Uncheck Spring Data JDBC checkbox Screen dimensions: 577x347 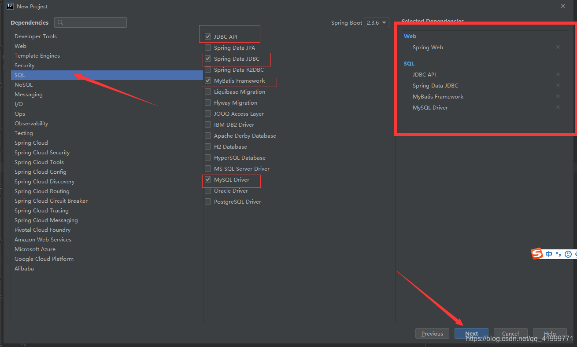tap(208, 58)
